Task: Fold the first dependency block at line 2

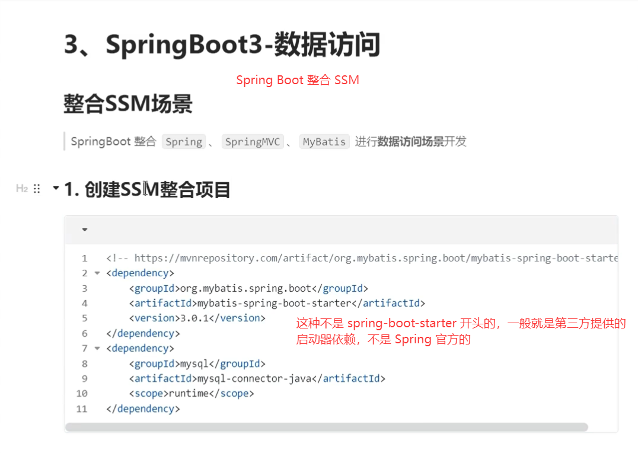Action: click(97, 273)
